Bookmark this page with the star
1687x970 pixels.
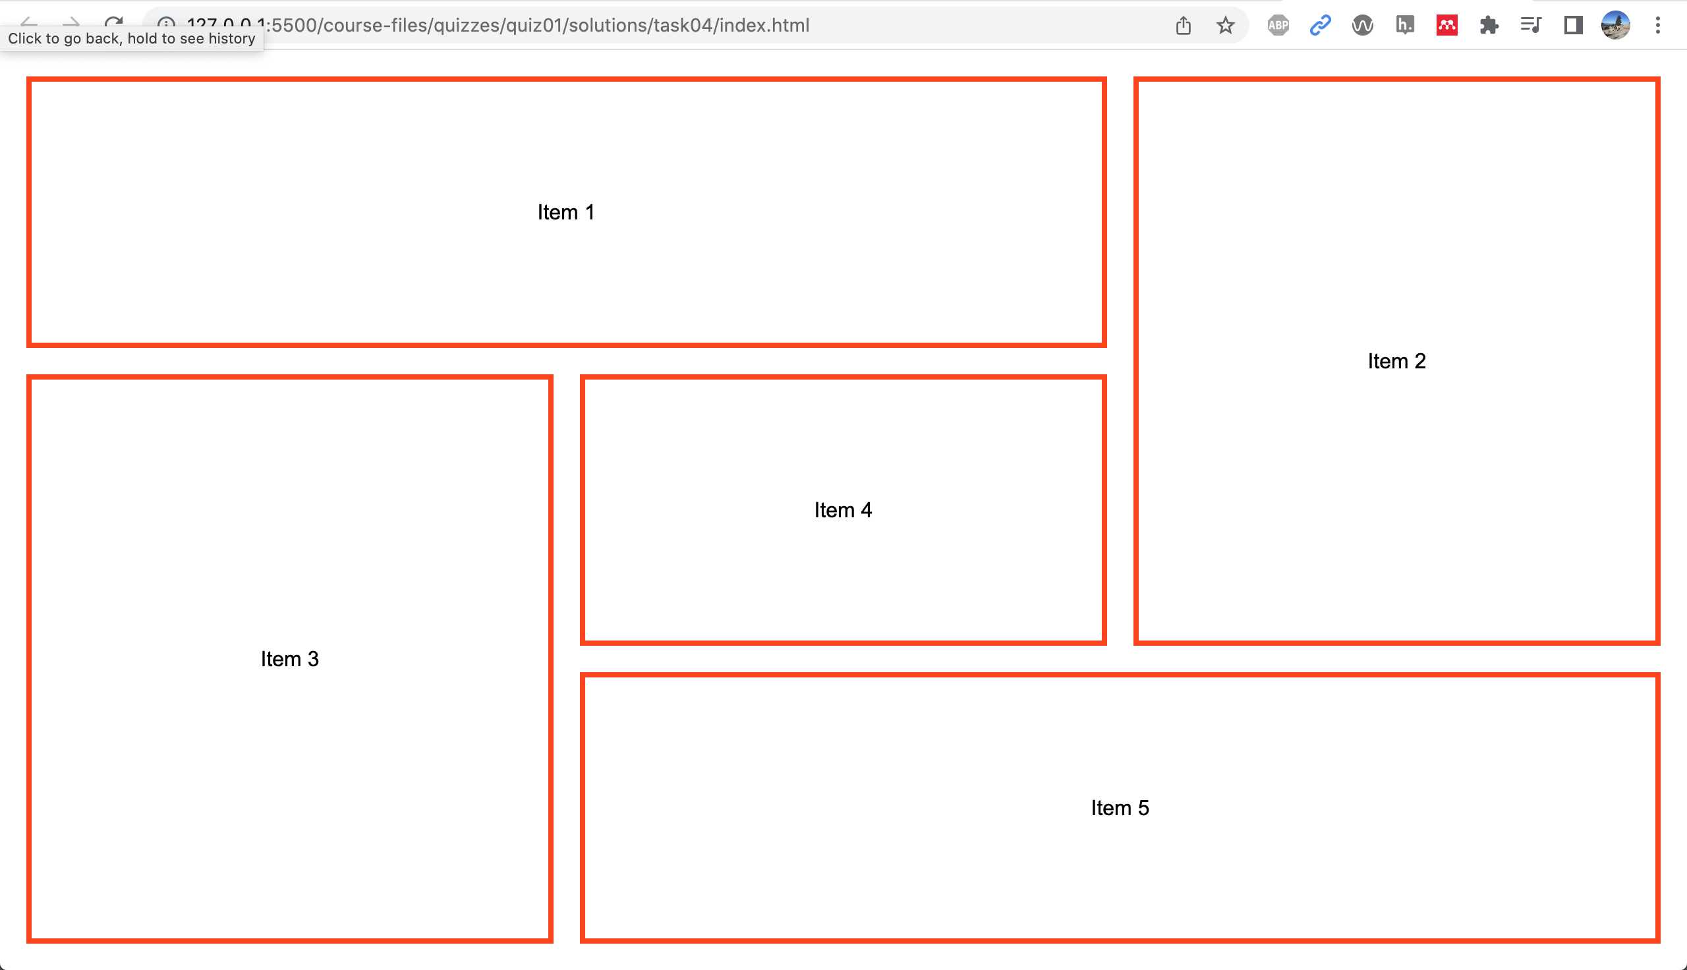pyautogui.click(x=1225, y=25)
